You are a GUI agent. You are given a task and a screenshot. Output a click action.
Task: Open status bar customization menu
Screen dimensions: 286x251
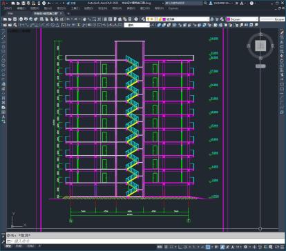pos(283,247)
